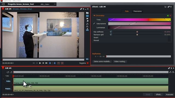Reset the Remove spill value

click(111, 35)
